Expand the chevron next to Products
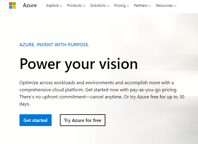 (84, 6)
